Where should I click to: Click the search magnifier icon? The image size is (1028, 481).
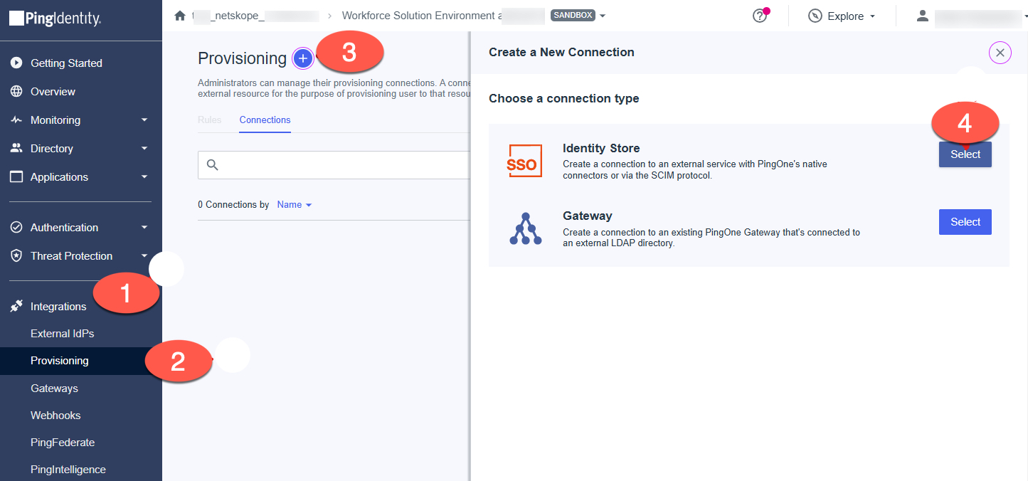click(x=212, y=165)
